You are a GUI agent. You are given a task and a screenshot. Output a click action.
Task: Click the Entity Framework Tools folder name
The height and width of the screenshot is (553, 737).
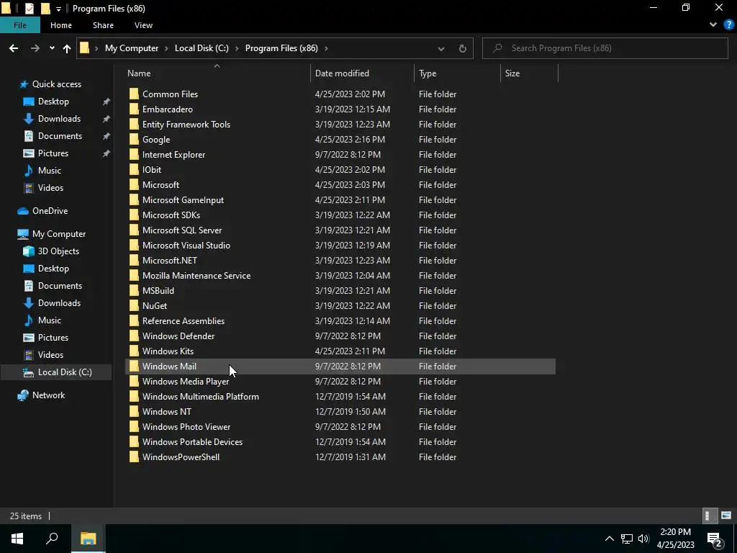pos(186,125)
